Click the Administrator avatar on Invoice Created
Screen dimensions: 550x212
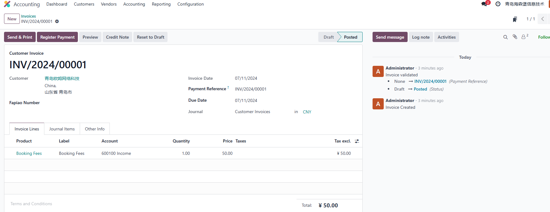tap(378, 104)
